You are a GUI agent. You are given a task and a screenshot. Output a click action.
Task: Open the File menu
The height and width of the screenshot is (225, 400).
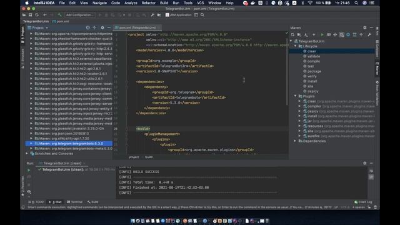pos(62,2)
